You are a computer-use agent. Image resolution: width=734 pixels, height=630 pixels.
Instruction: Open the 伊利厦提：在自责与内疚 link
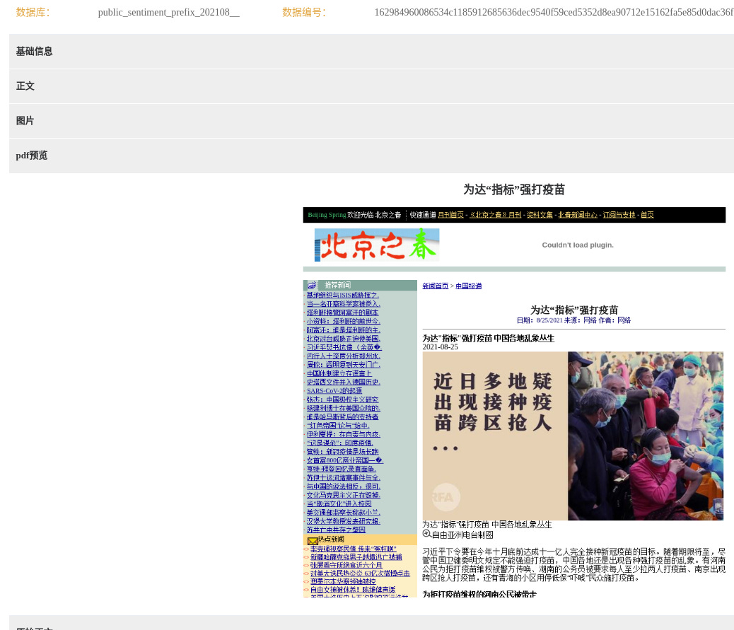coord(343,434)
